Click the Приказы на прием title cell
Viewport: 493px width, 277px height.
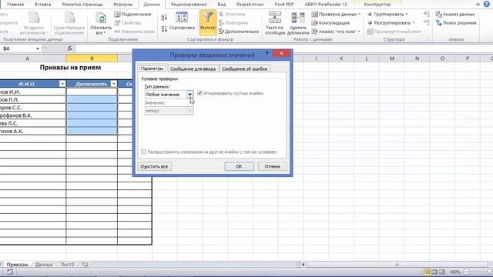70,68
